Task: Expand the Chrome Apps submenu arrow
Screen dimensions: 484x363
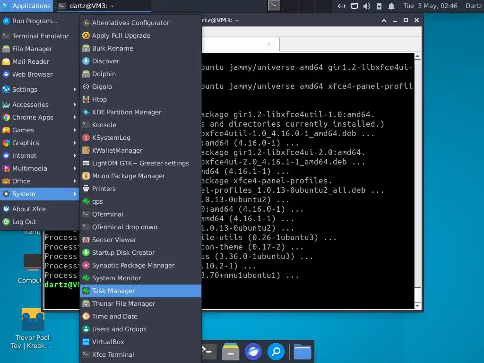Action: (x=75, y=117)
